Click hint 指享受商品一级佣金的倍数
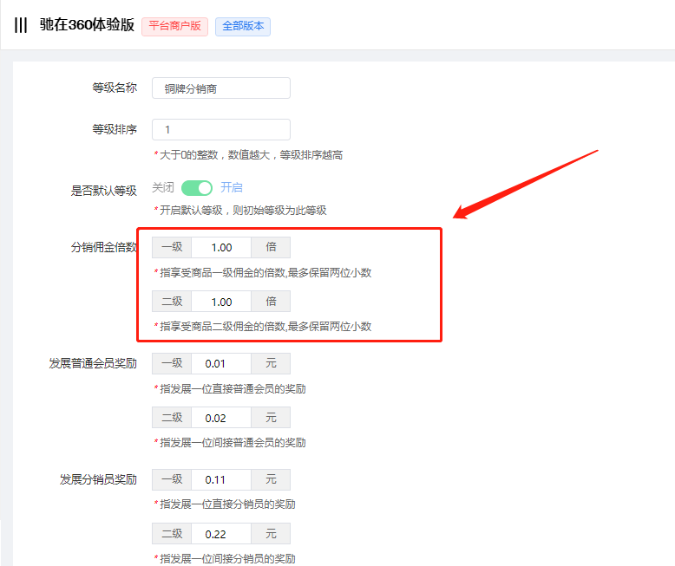The image size is (675, 566). pos(263,273)
